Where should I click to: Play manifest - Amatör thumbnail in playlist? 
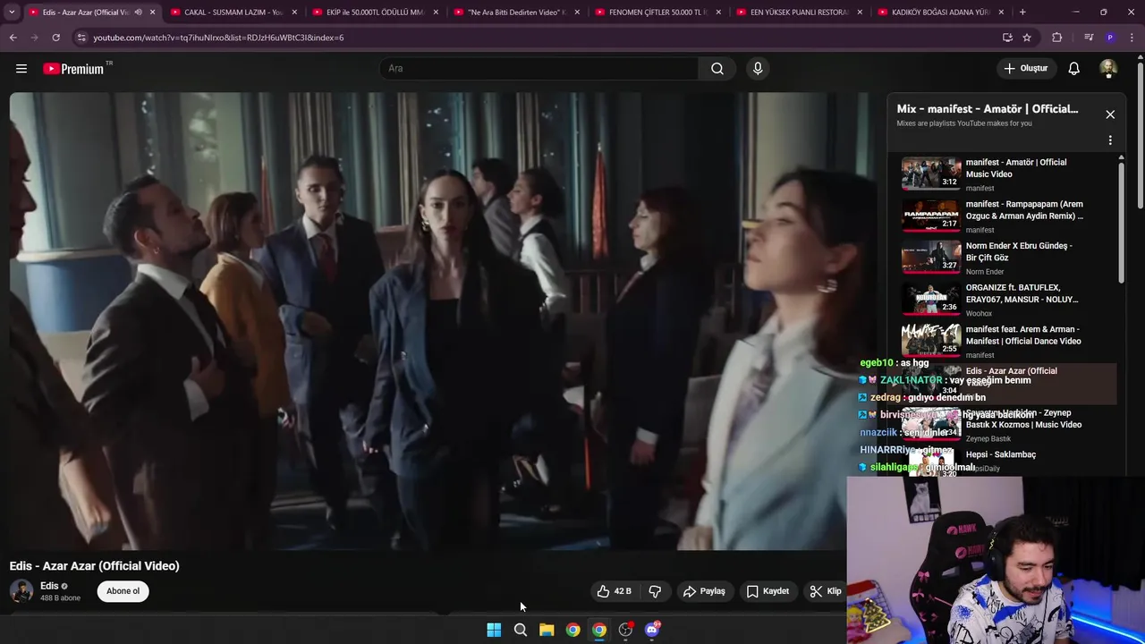point(930,174)
